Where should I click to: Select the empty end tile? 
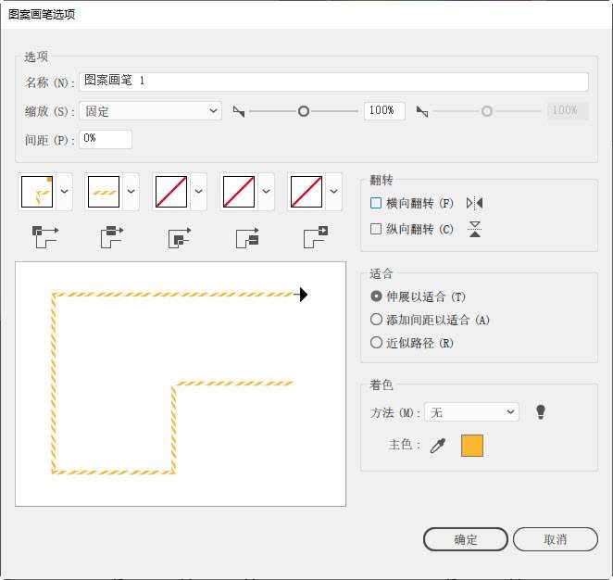306,191
